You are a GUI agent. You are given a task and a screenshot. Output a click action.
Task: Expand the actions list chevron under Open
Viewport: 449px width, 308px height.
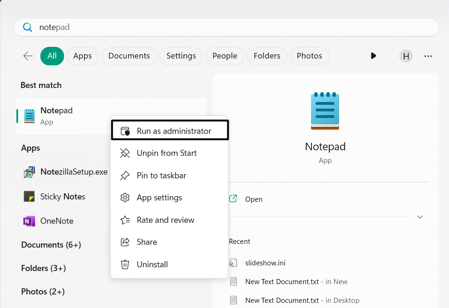[420, 217]
